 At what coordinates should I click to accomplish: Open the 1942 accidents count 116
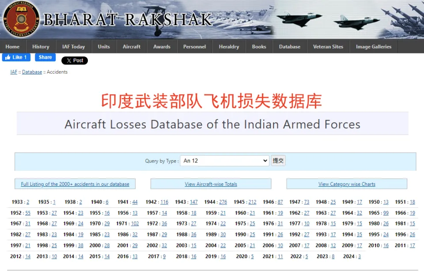click(164, 202)
